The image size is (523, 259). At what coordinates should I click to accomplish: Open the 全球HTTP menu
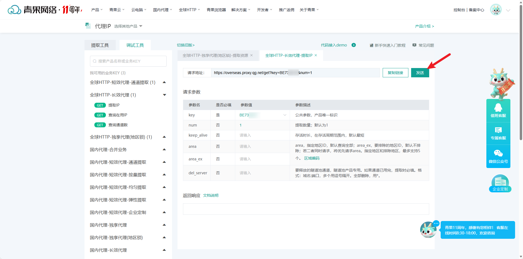point(189,10)
